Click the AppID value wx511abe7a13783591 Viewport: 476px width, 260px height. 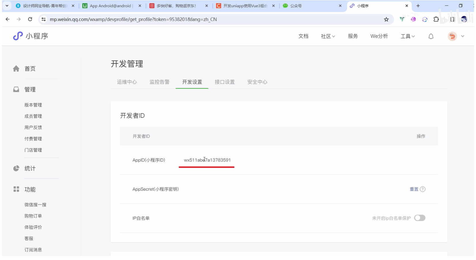[x=207, y=160]
